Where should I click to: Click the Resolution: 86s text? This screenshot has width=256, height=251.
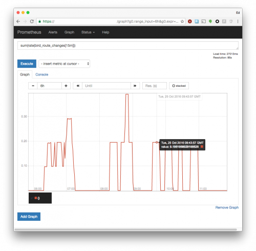(222, 57)
